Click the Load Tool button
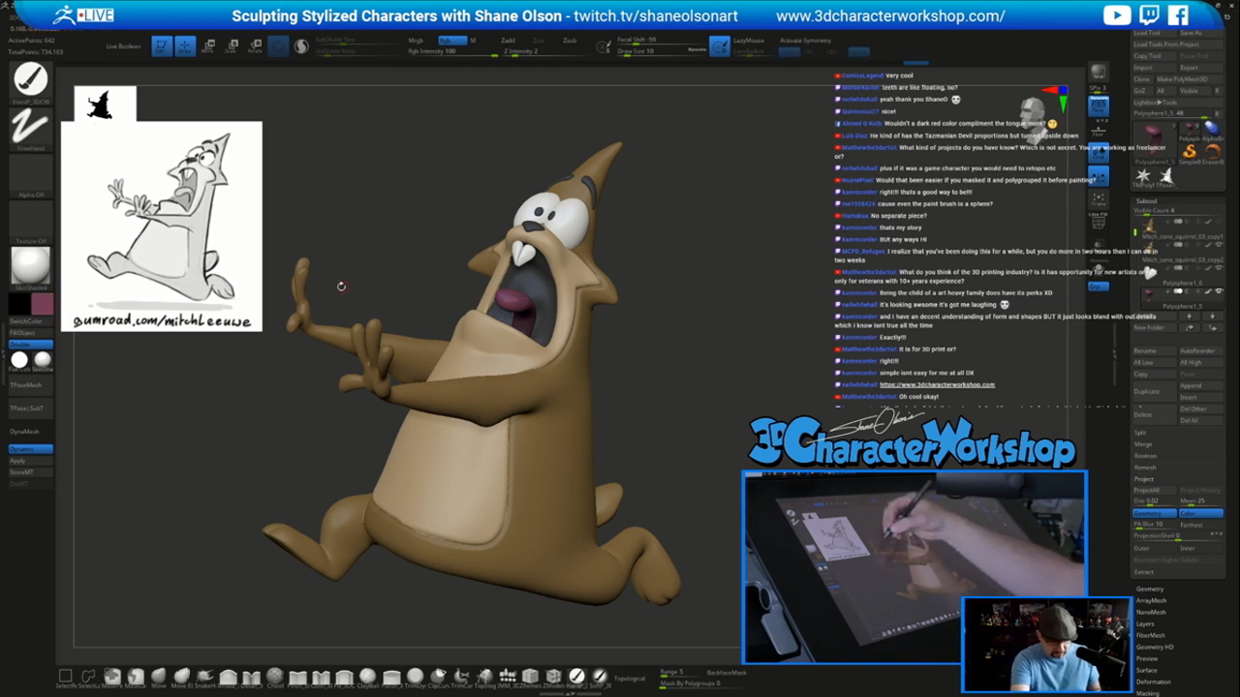 [x=1154, y=33]
